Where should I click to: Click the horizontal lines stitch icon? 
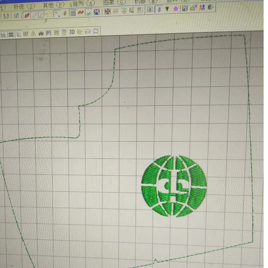(64, 32)
